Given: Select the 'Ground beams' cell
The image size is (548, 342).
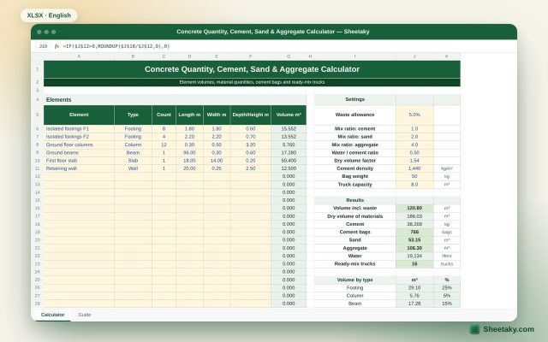Looking at the screenshot, I should [x=79, y=153].
